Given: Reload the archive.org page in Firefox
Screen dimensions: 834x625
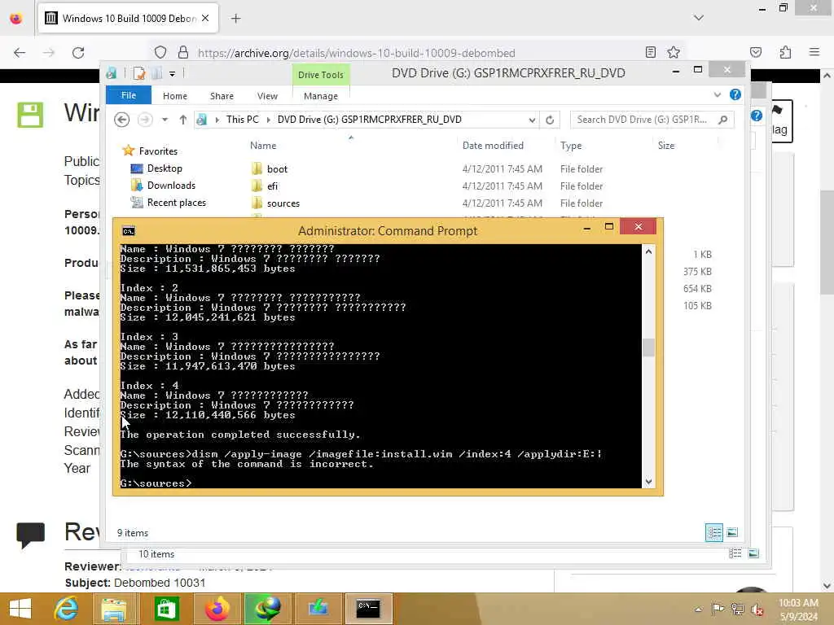Looking at the screenshot, I should (x=78, y=53).
